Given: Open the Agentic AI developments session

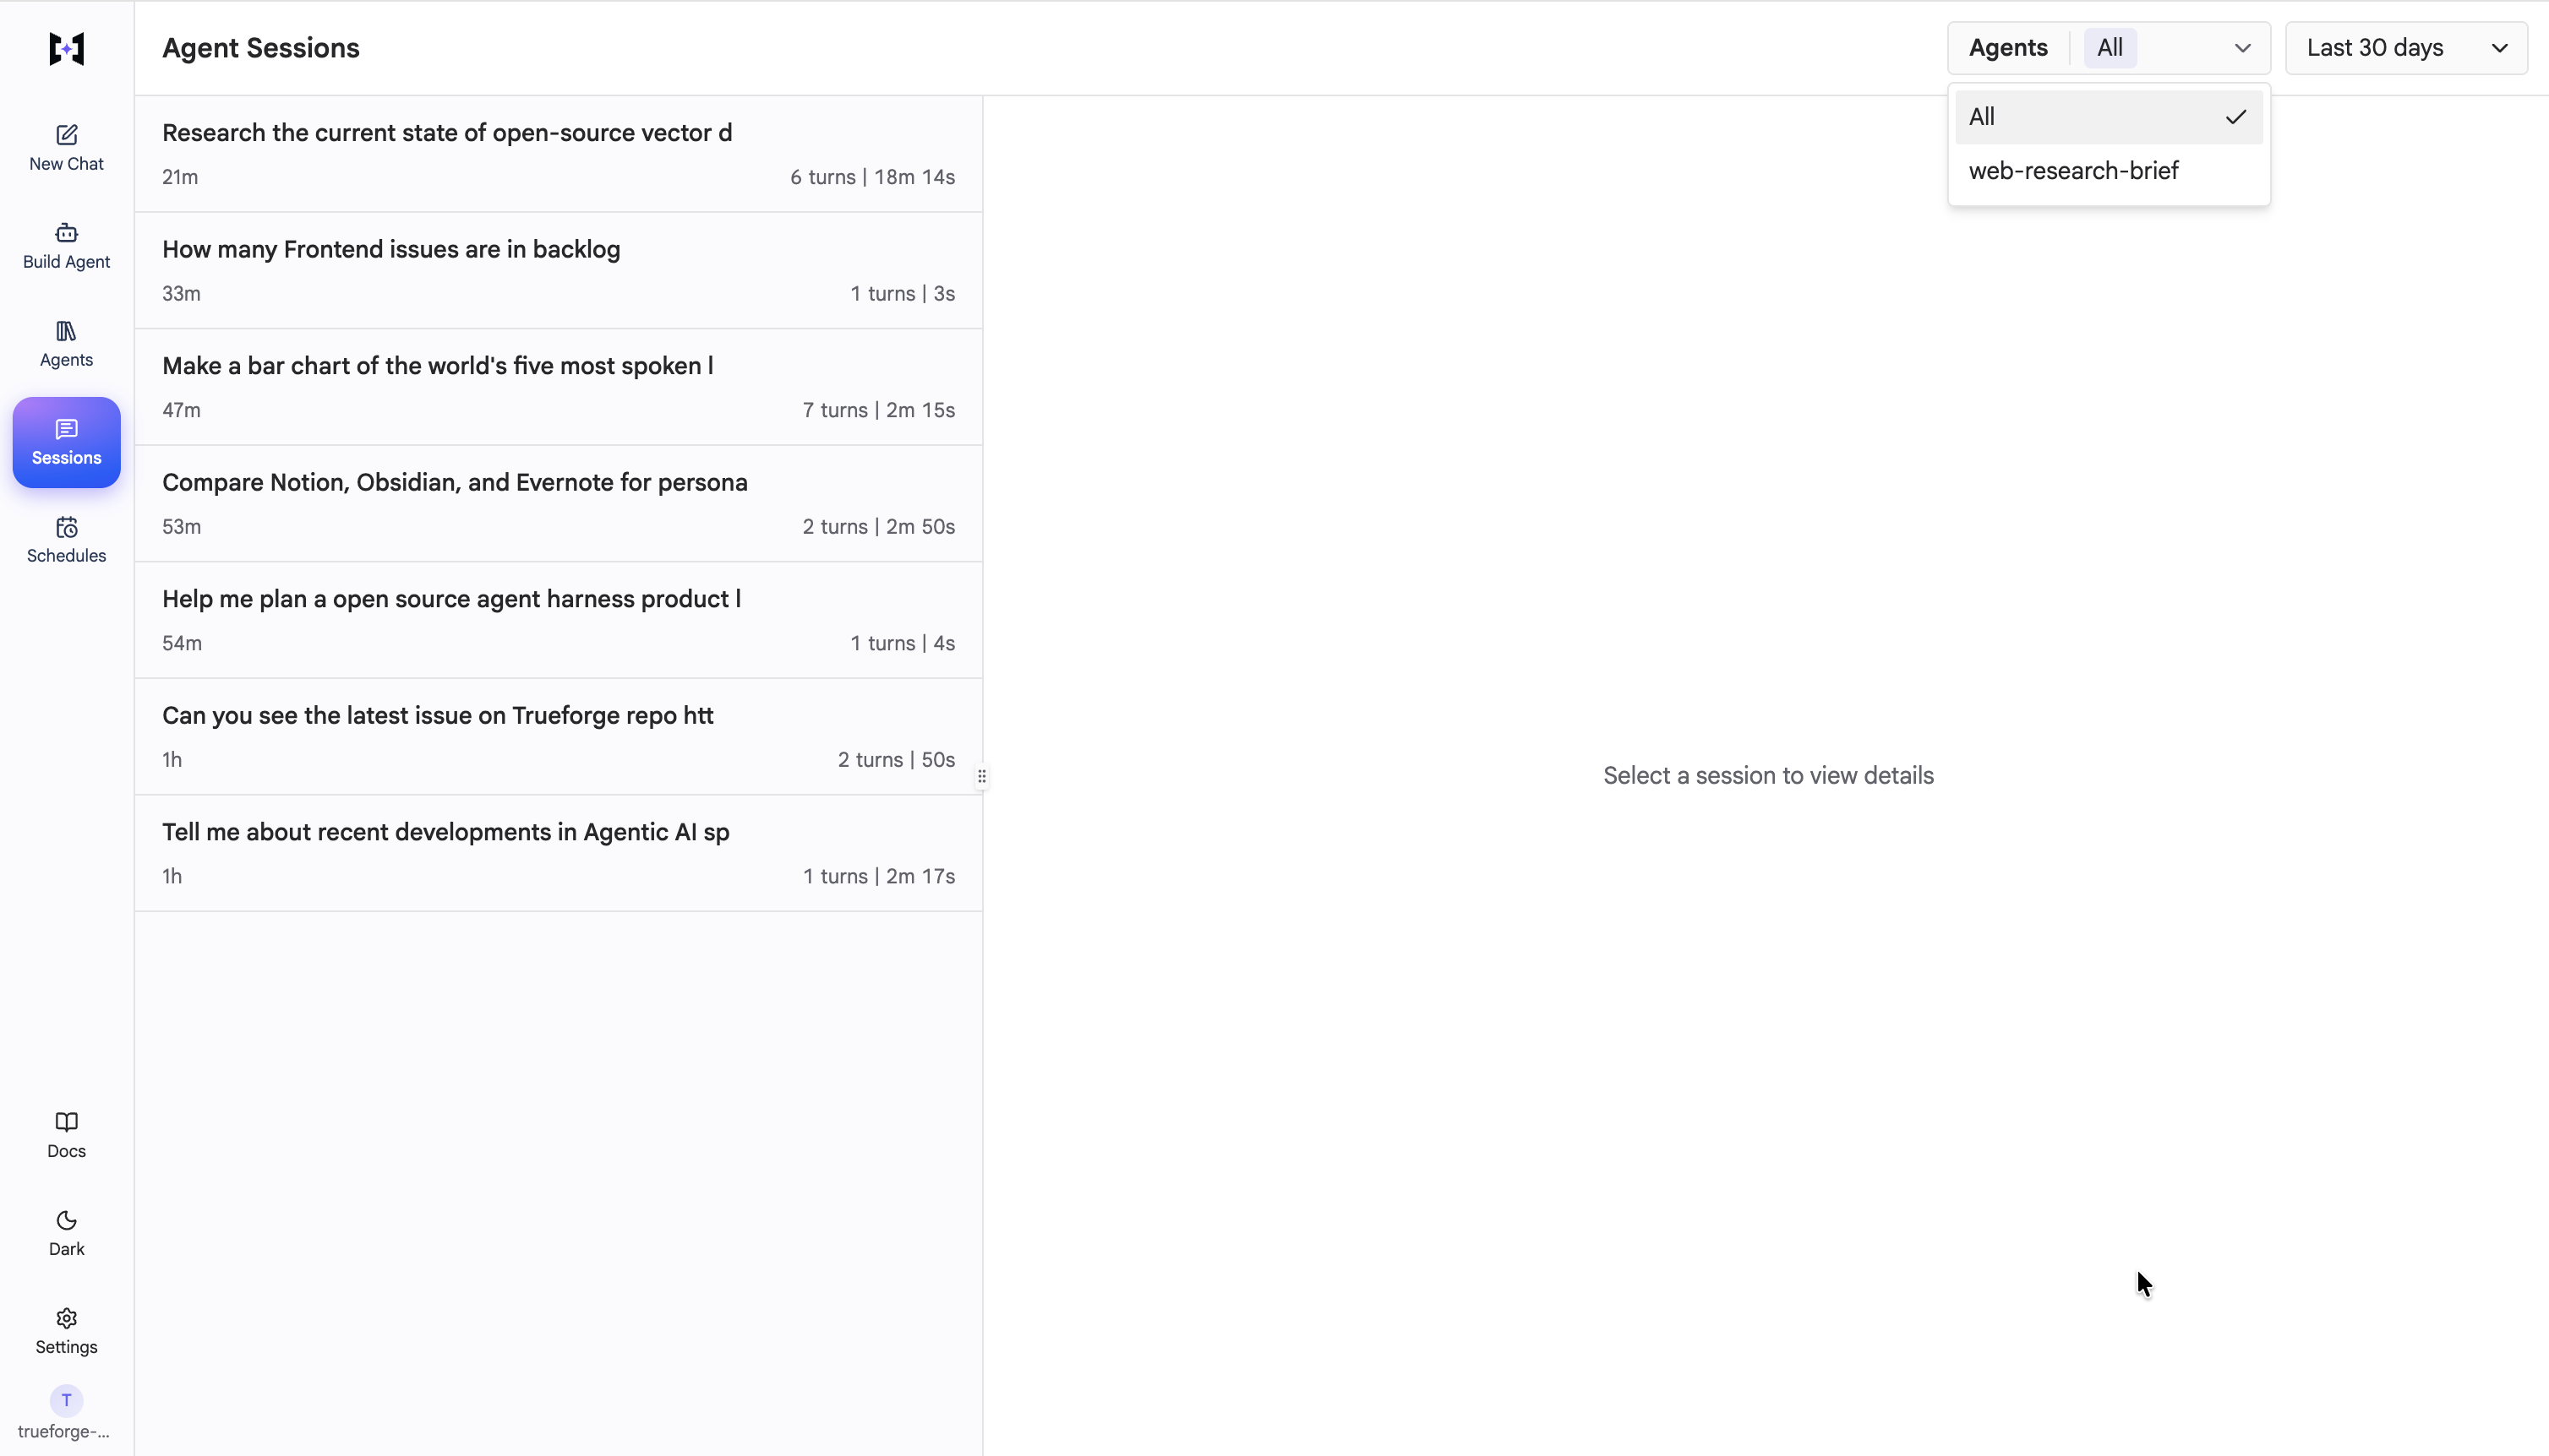Looking at the screenshot, I should tap(558, 853).
